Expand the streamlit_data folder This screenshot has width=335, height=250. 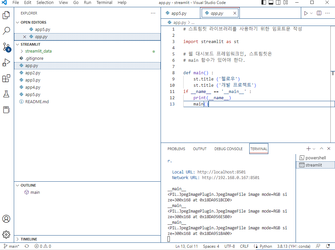pos(38,51)
